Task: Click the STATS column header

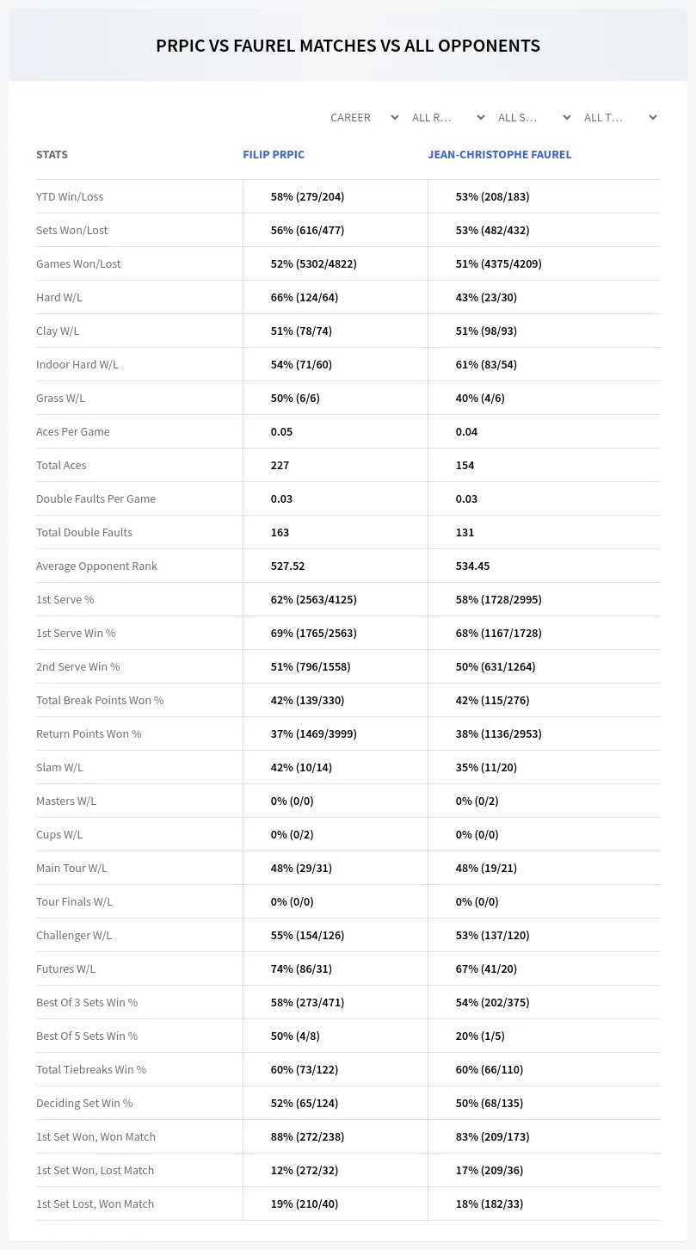Action: click(52, 155)
